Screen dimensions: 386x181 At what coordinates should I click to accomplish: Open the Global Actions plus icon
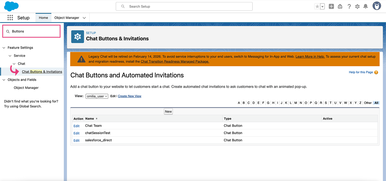[331, 7]
